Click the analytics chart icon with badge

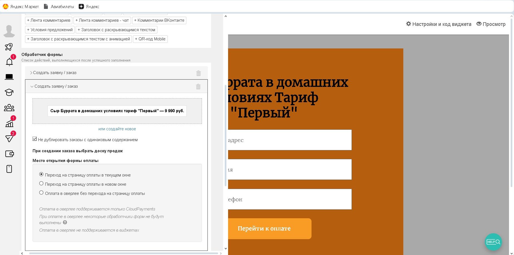click(x=9, y=123)
